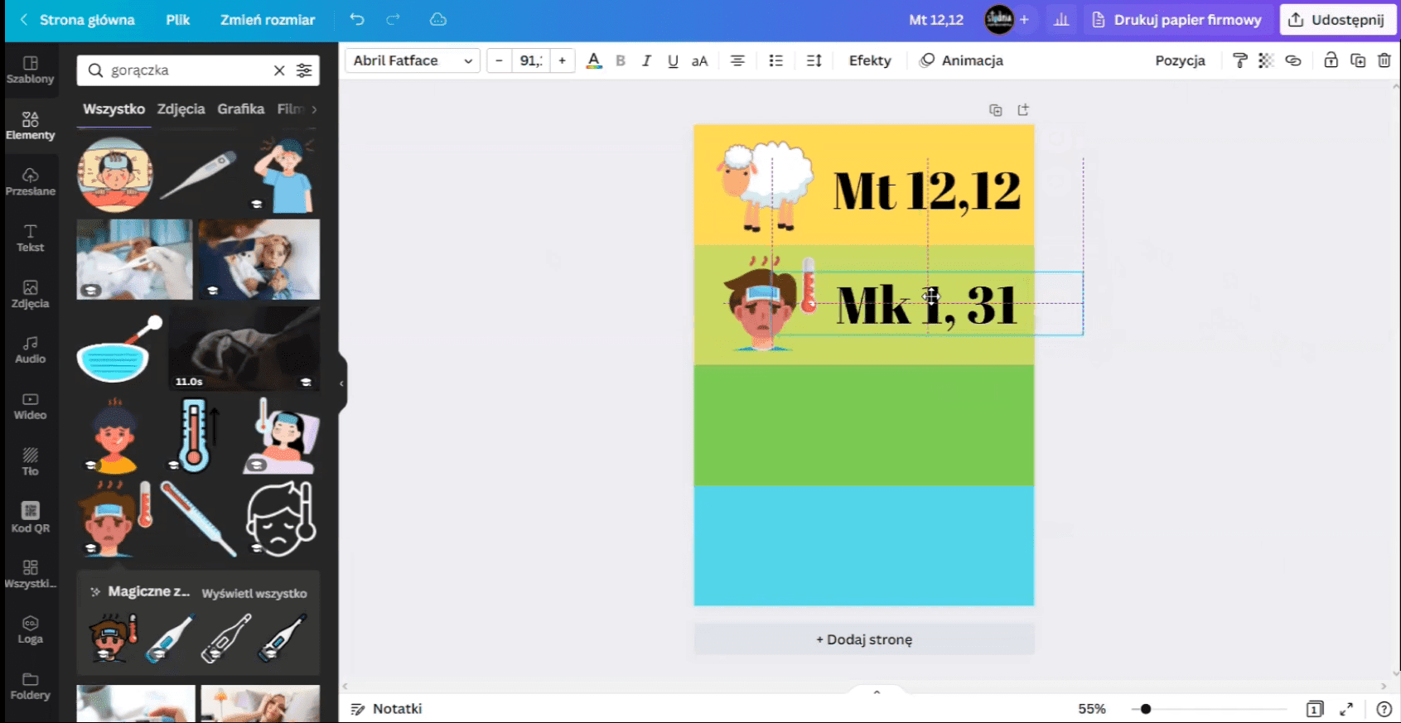Open the Przesłane uploads section
Viewport: 1401px width, 723px height.
point(31,181)
